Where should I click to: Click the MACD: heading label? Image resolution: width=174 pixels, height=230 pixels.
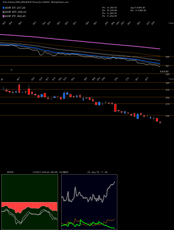(x=10, y=172)
